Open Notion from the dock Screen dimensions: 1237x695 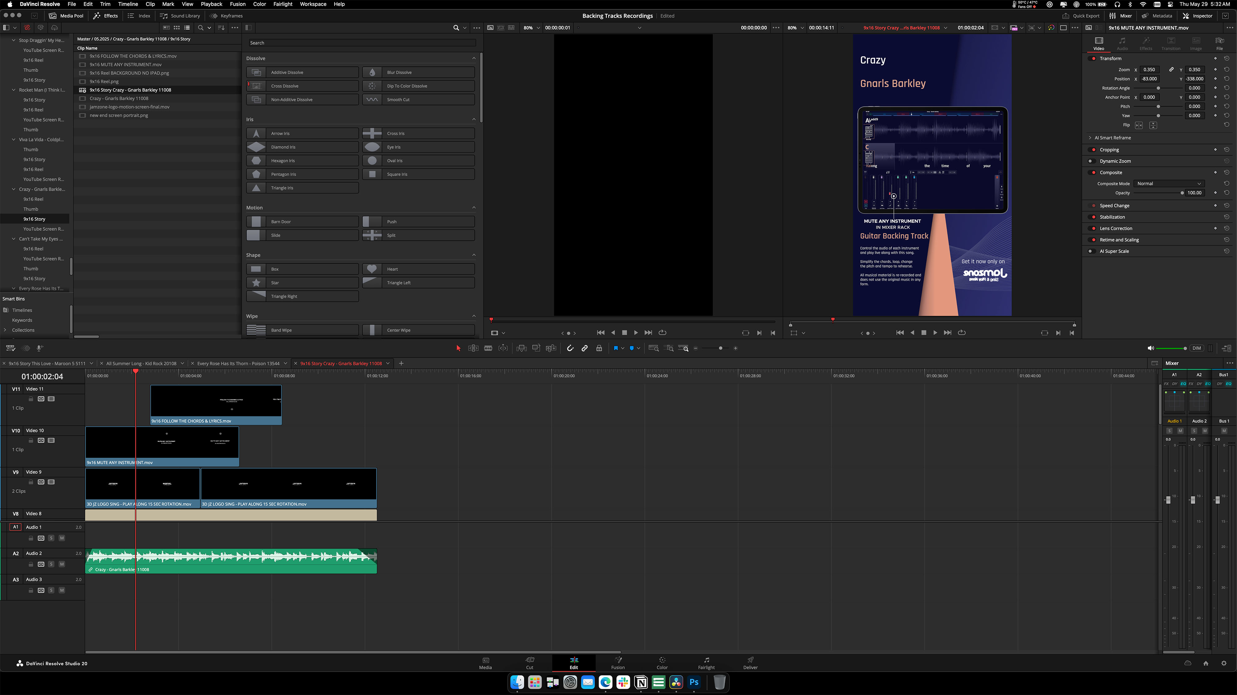[x=641, y=682]
